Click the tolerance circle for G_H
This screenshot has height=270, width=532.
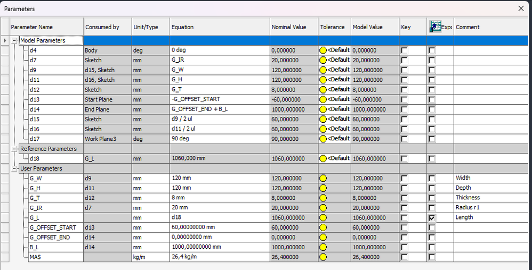(323, 188)
